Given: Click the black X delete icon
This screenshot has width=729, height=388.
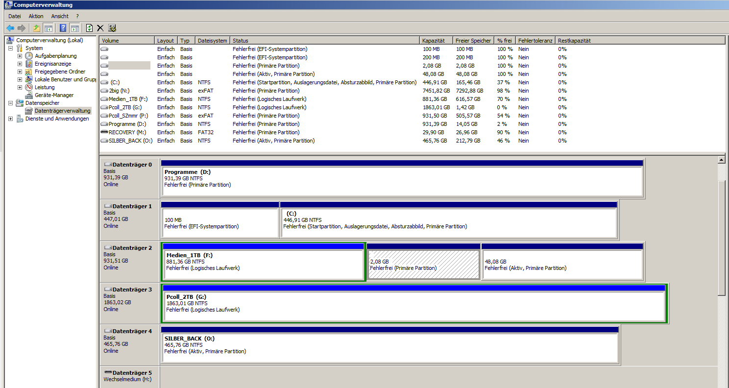Looking at the screenshot, I should click(100, 28).
